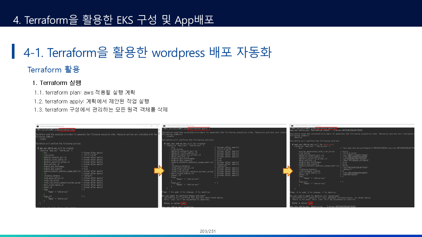Click bullet '1.2. terraform apply: 계획에서 제안된 작업 실행'
Viewport: 422px width, 237px height.
pos(92,101)
